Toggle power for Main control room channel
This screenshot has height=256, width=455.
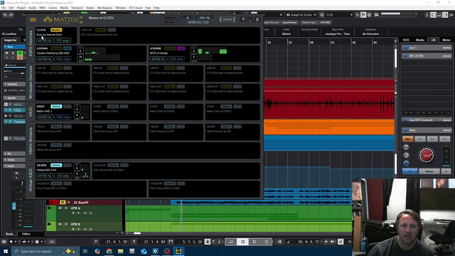[405, 130]
